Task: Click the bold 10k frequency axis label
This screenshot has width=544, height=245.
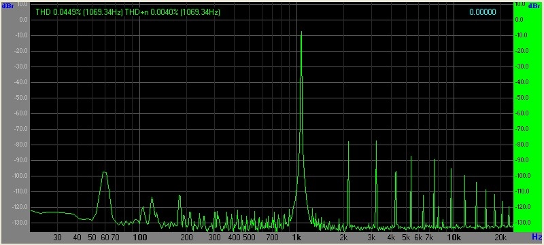Action: pyautogui.click(x=454, y=238)
